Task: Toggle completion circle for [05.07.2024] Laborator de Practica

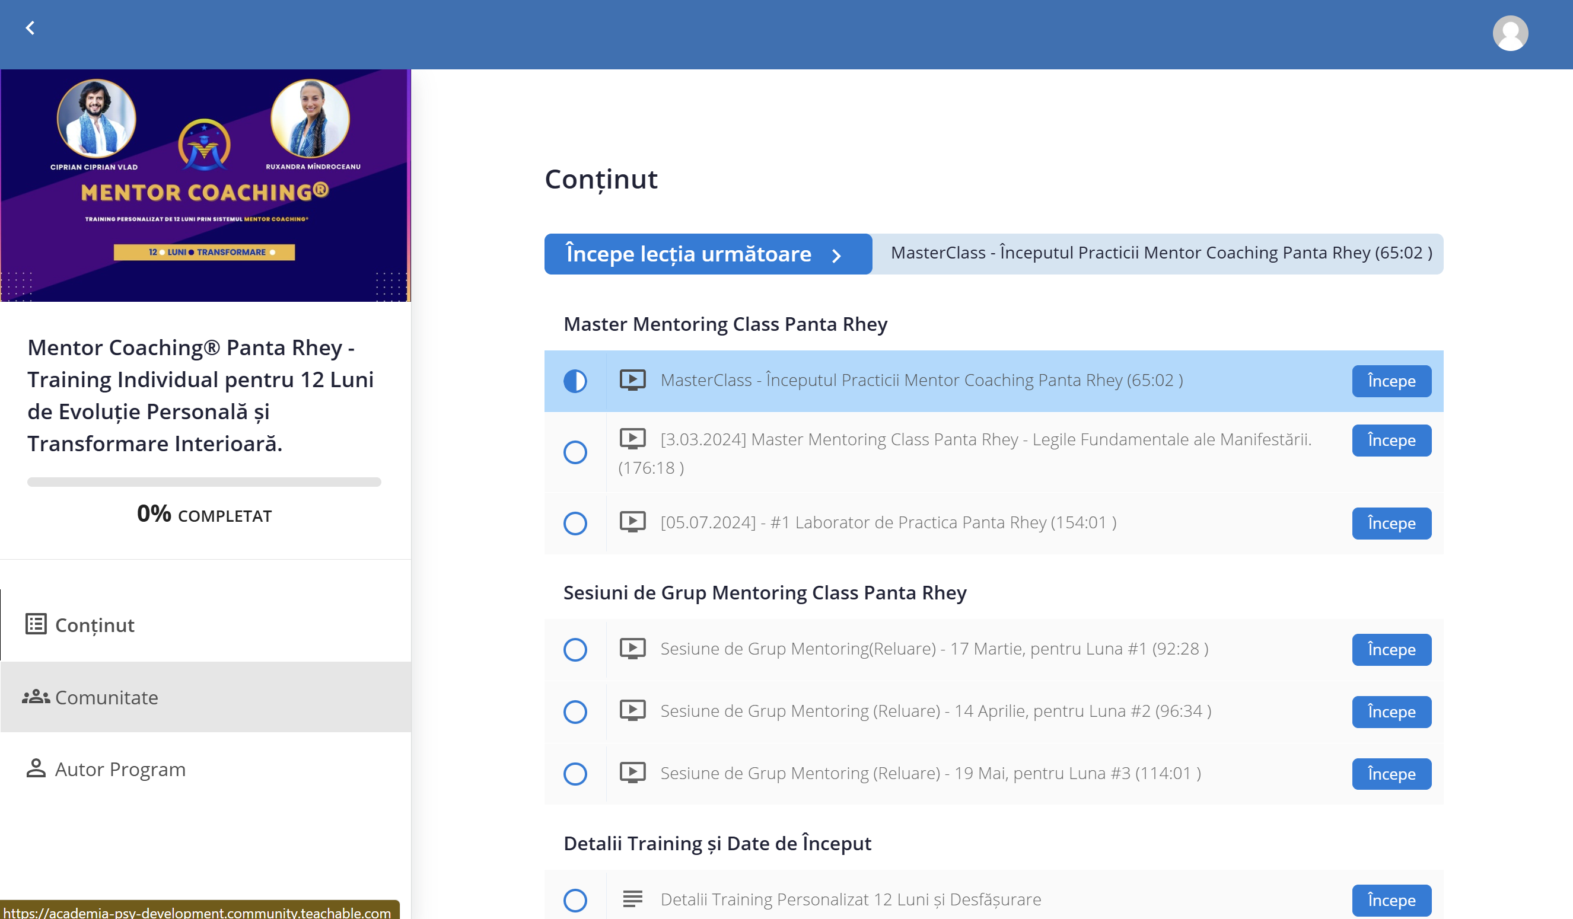Action: coord(575,524)
